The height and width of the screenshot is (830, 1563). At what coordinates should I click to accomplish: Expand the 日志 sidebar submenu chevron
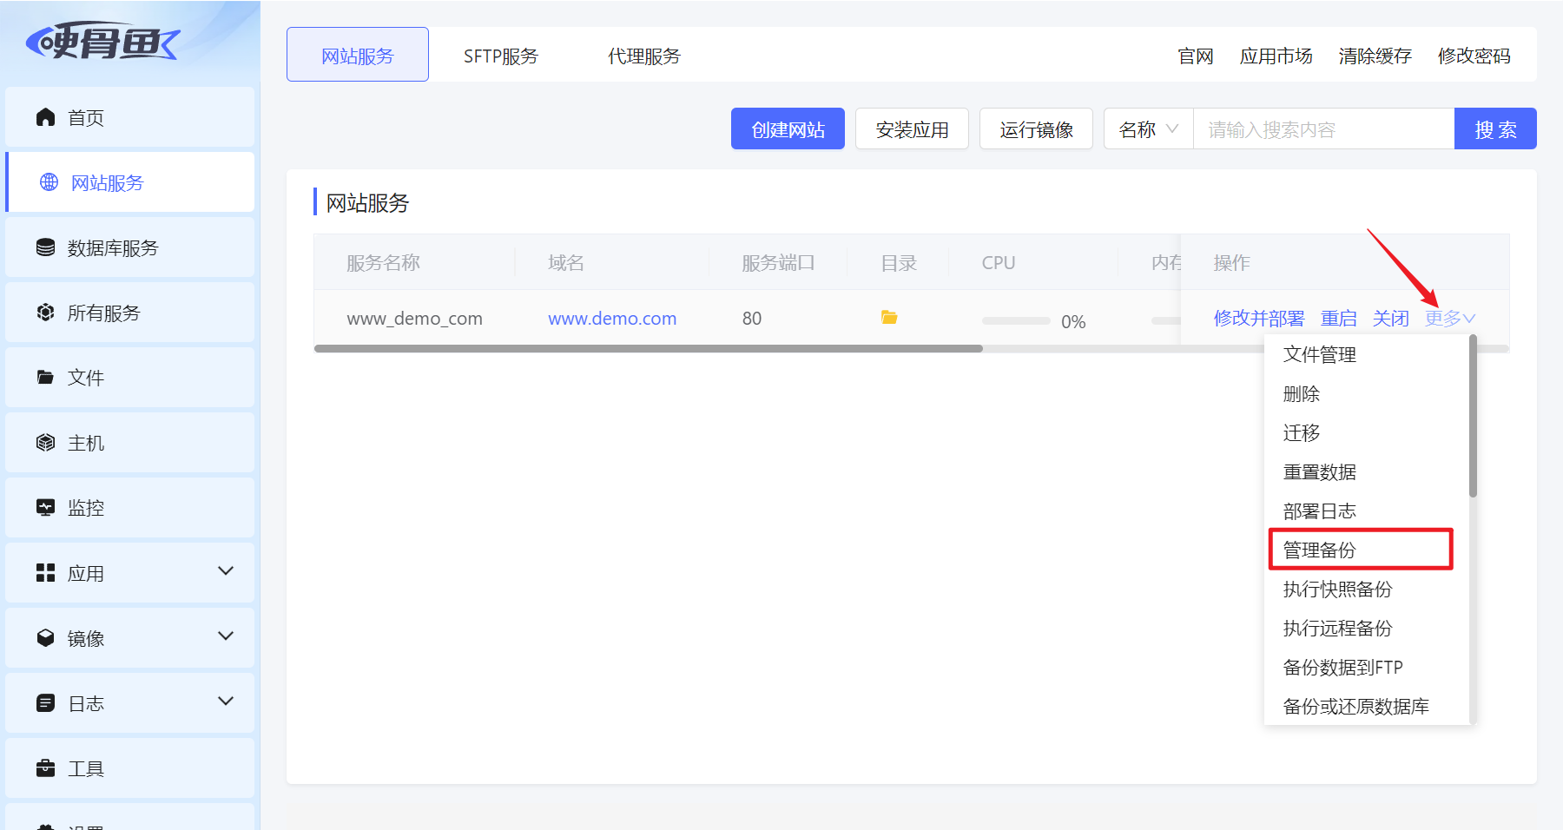pos(226,702)
